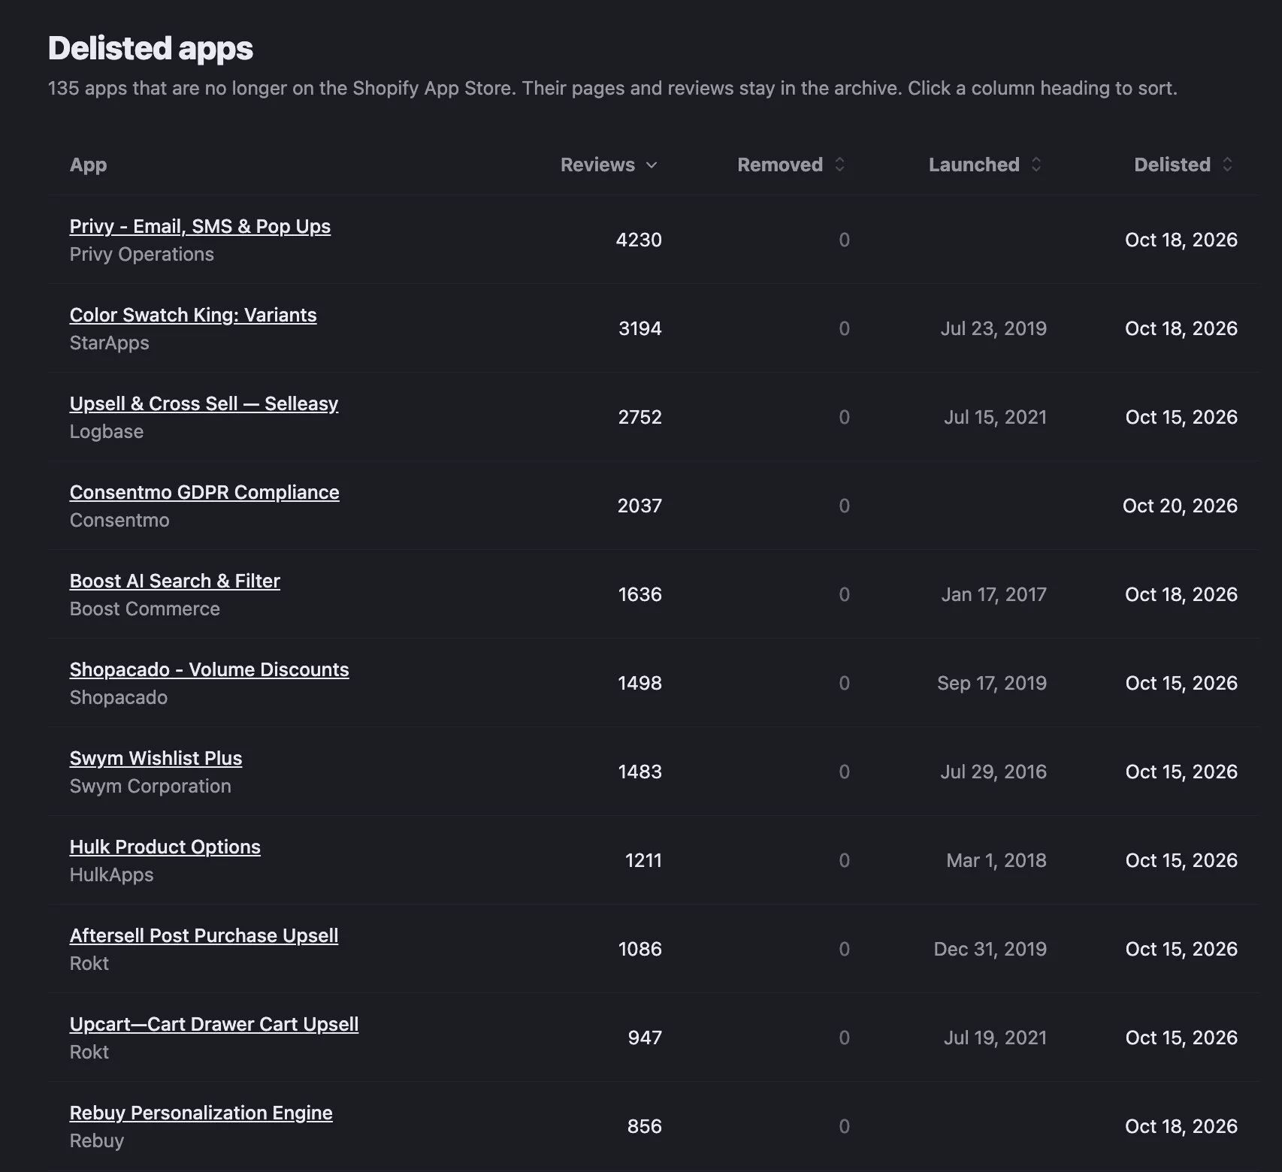
Task: Click the Swym Corporation developer name
Action: [150, 787]
